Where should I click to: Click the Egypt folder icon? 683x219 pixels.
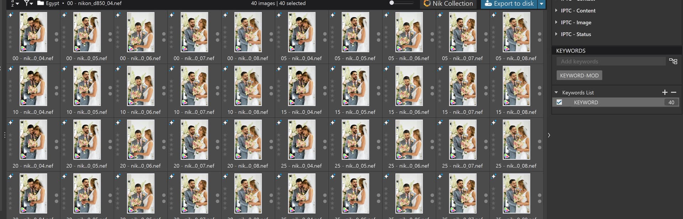tap(41, 3)
